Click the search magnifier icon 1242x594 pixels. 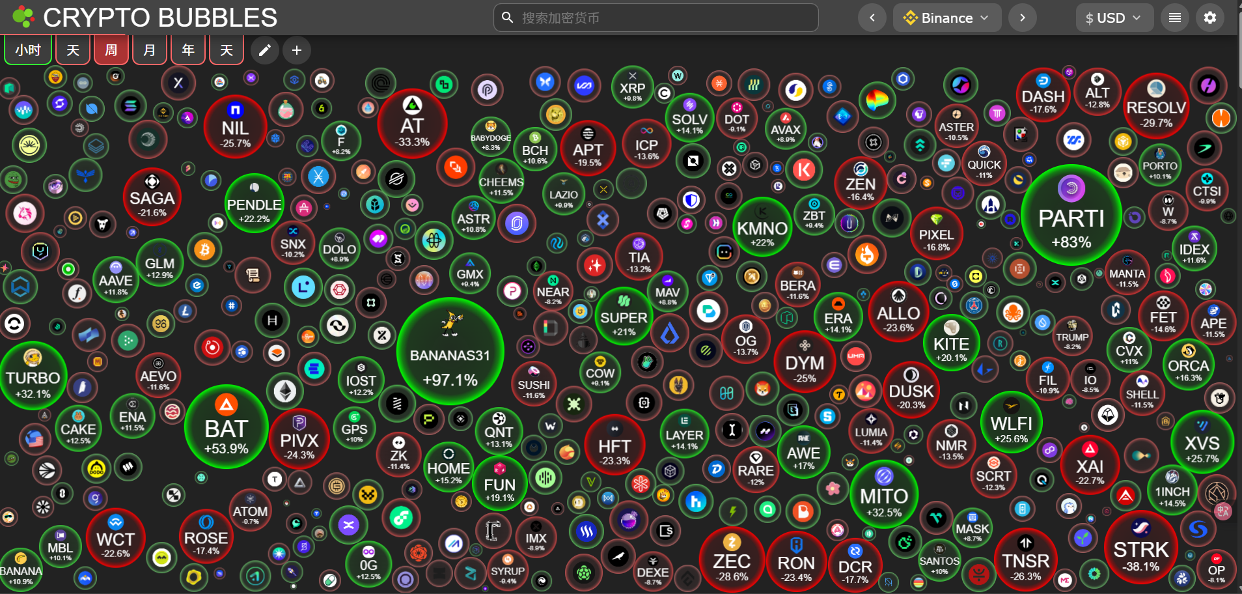[x=508, y=18]
